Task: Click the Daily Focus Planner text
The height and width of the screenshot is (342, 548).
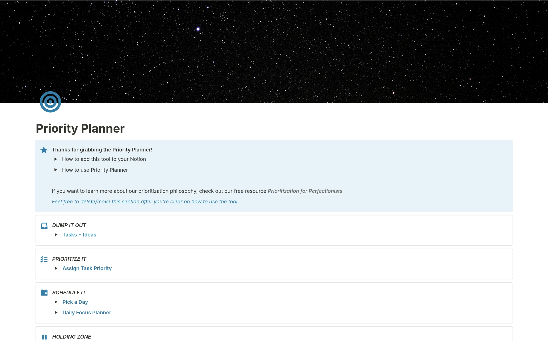Action: tap(87, 313)
